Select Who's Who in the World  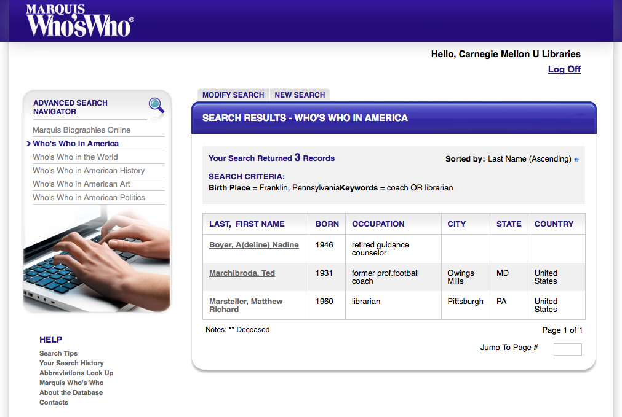[x=76, y=157]
